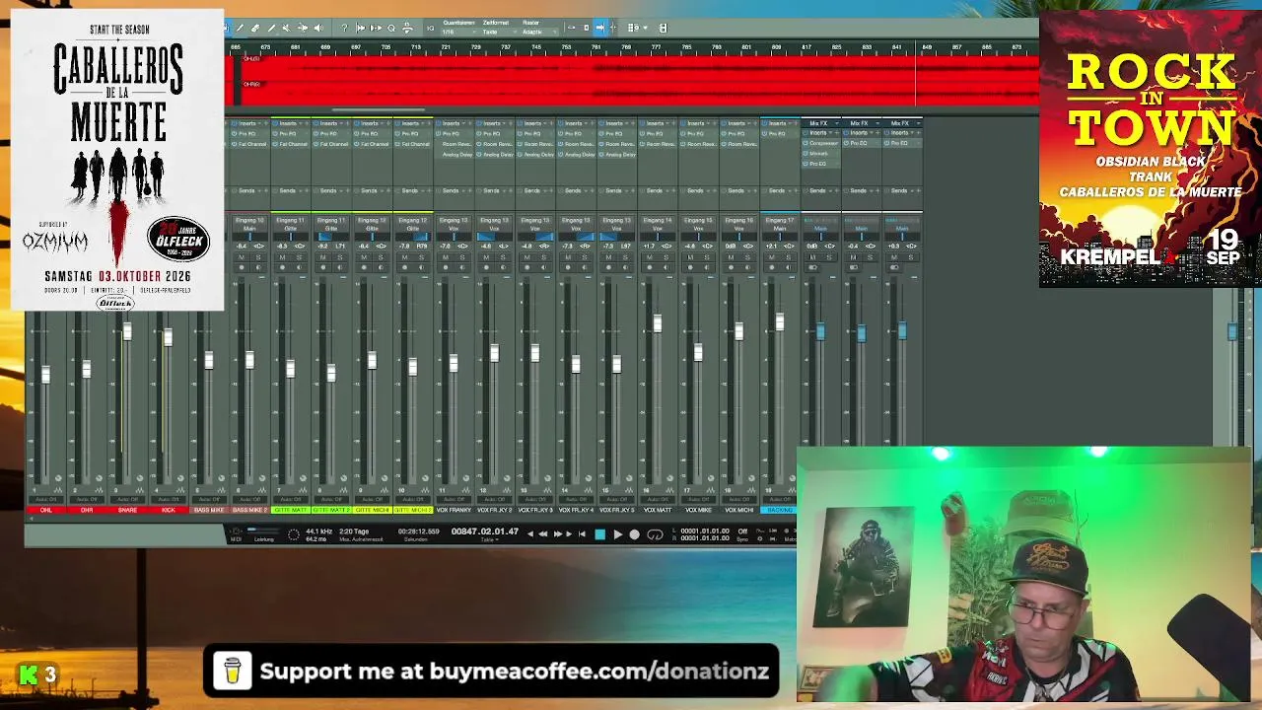
Task: Click the KICK channel volume fader
Action: point(168,339)
